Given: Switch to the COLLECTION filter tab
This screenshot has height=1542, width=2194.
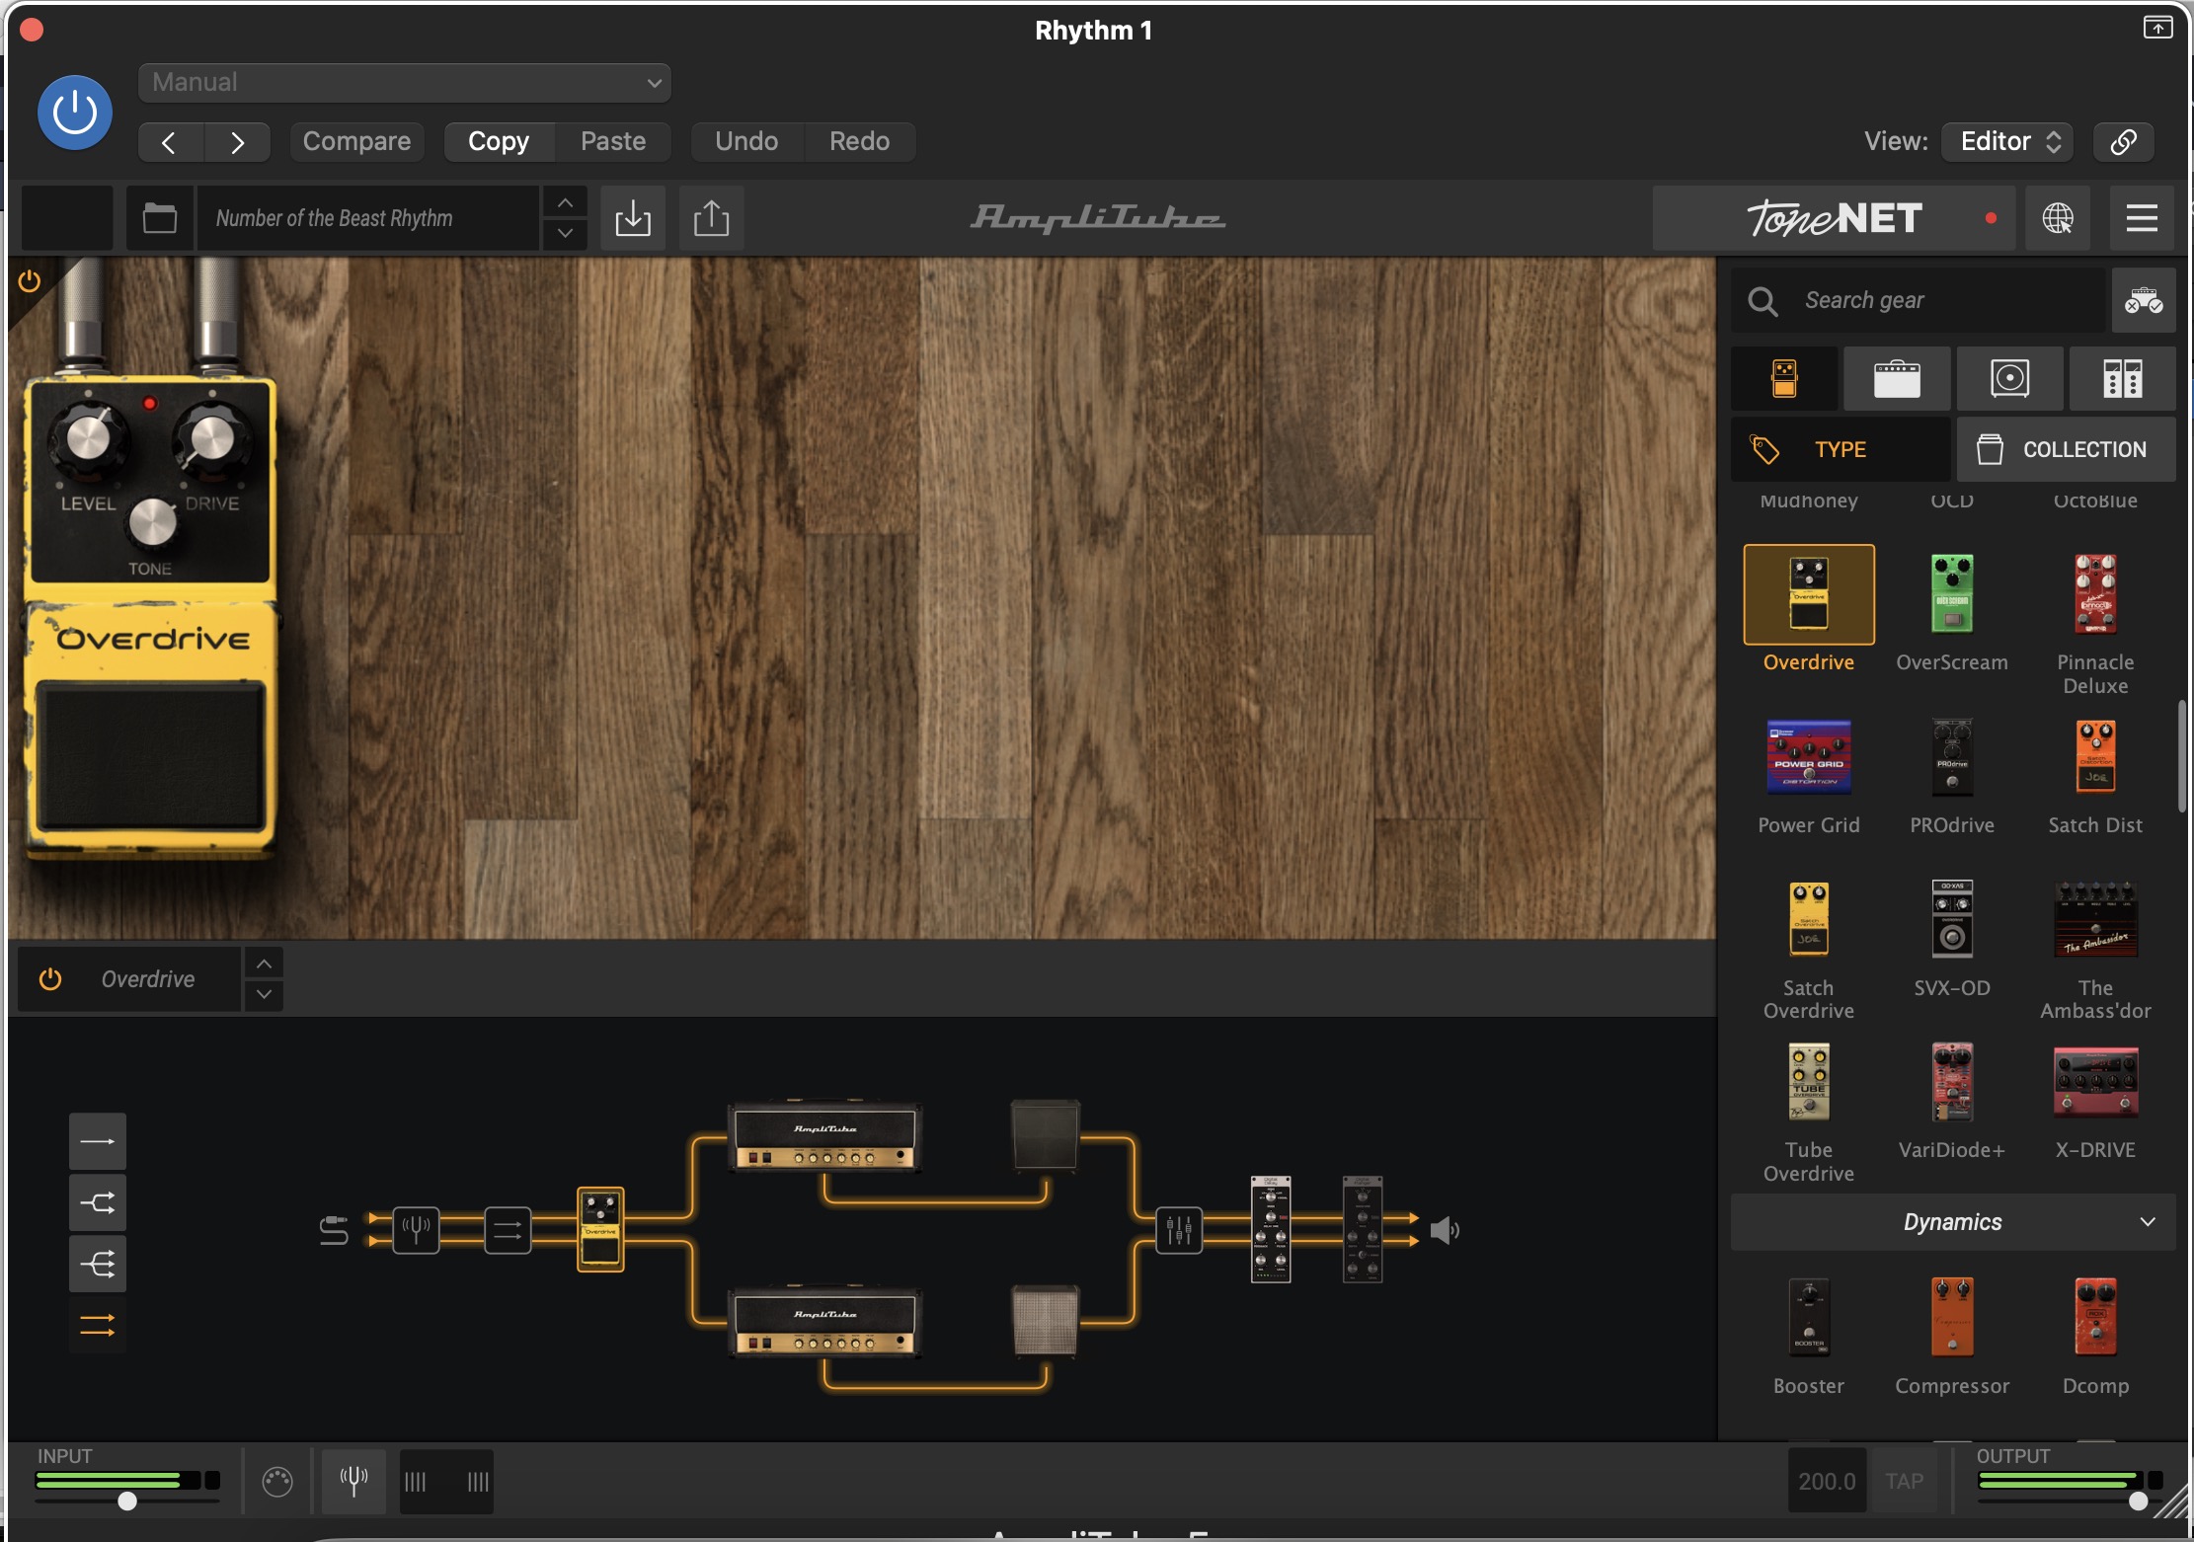Looking at the screenshot, I should [2066, 449].
